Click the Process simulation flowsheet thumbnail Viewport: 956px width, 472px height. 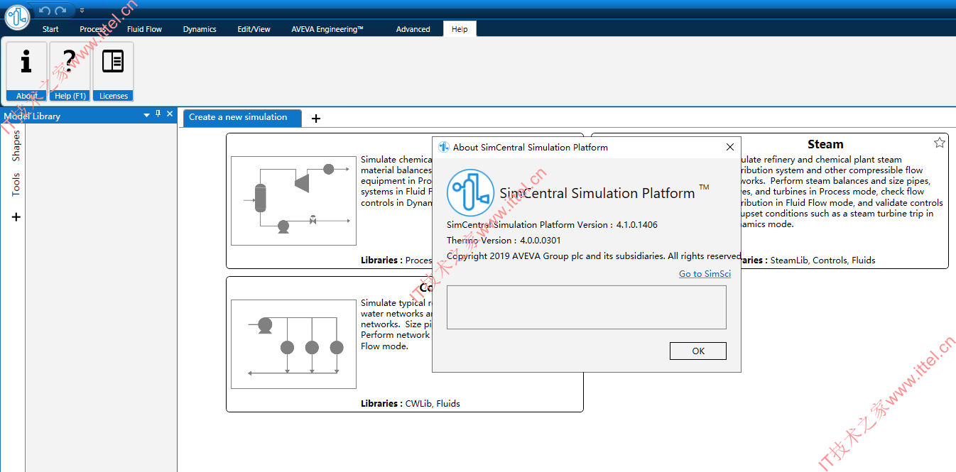click(x=293, y=201)
